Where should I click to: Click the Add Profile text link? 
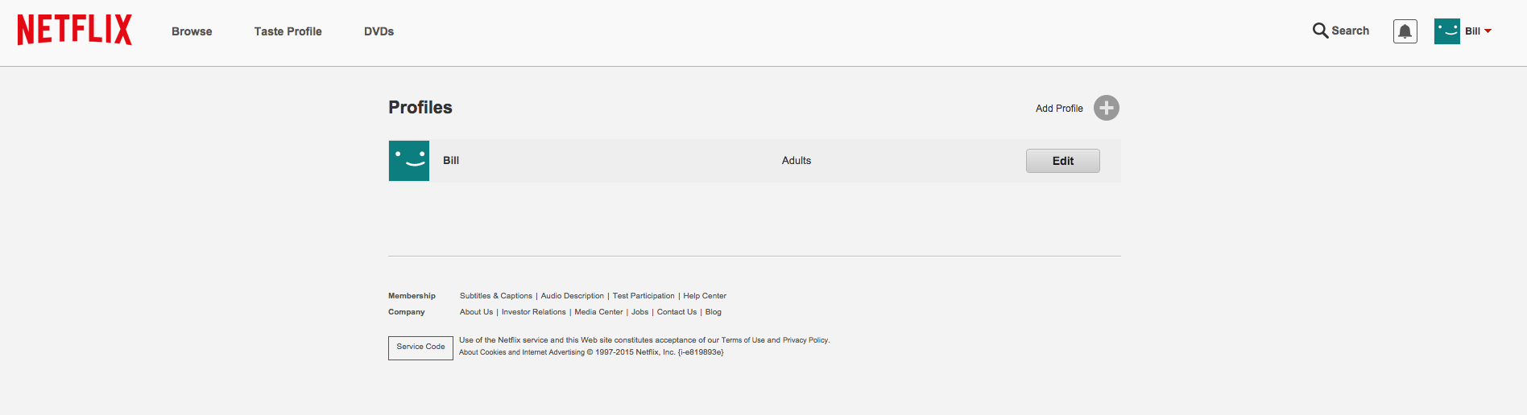tap(1059, 109)
